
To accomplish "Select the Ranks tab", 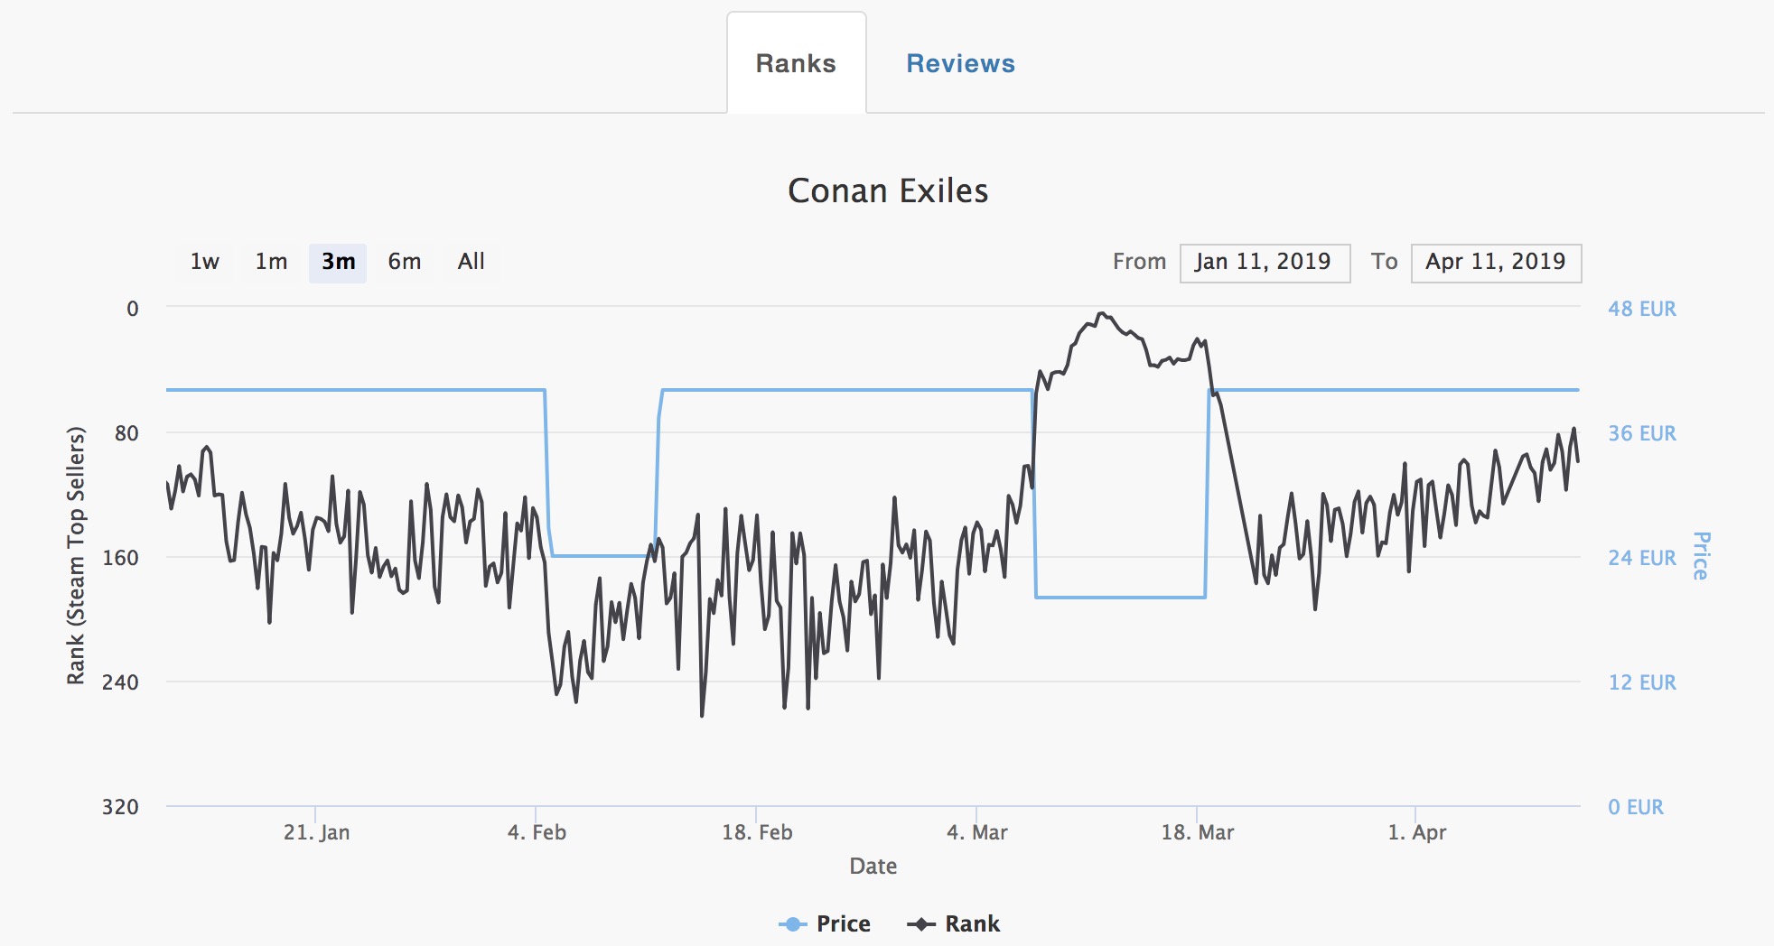I will pyautogui.click(x=796, y=63).
